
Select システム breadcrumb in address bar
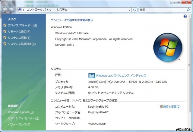62,10
